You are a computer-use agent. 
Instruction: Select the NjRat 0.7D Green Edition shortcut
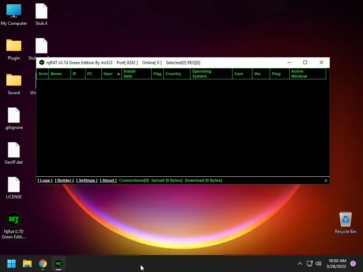[x=14, y=225]
